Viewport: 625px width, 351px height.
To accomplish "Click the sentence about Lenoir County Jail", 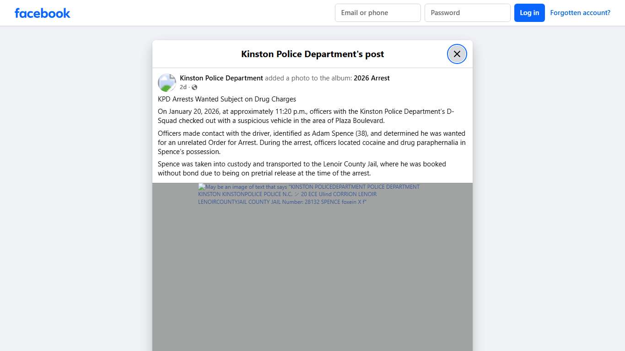I will pos(302,168).
